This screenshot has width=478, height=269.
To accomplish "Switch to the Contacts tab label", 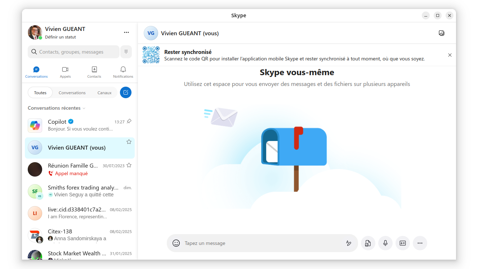I will pyautogui.click(x=94, y=77).
